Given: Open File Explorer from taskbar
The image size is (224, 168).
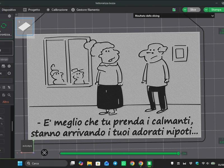Looking at the screenshot, I should tap(89, 163).
